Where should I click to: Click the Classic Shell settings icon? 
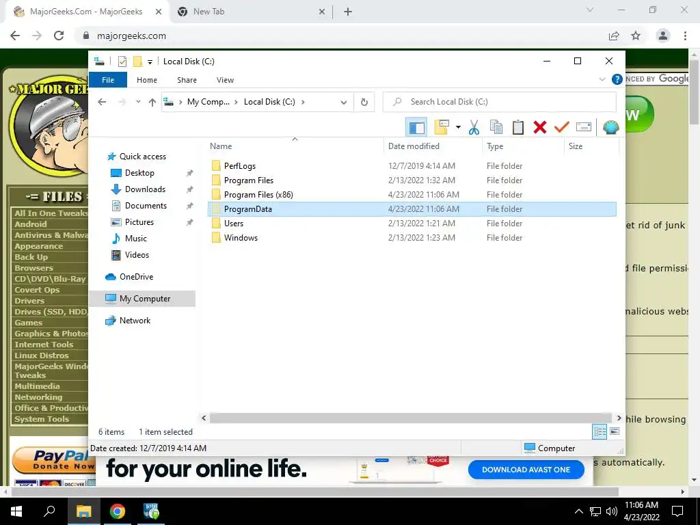coord(610,127)
